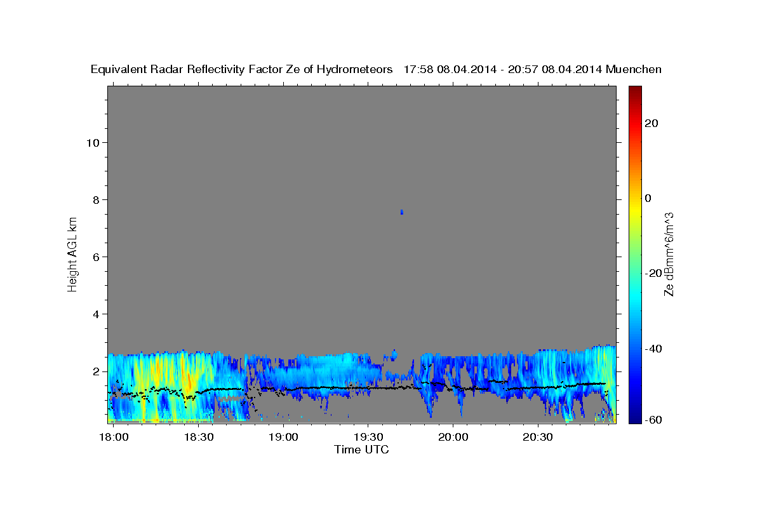Click the small blue echo peak near 19:40
Viewport: 762px width, 508px height.
click(394, 353)
